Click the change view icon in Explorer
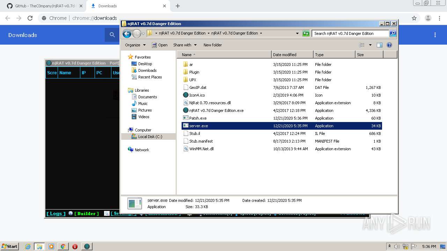The width and height of the screenshot is (447, 251). click(x=362, y=45)
